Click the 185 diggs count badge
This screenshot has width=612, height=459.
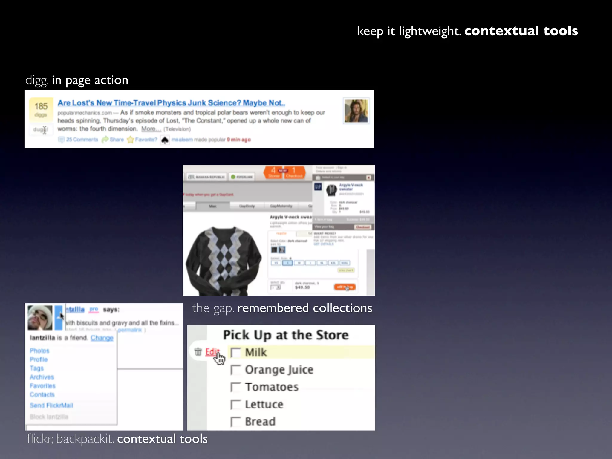[41, 109]
